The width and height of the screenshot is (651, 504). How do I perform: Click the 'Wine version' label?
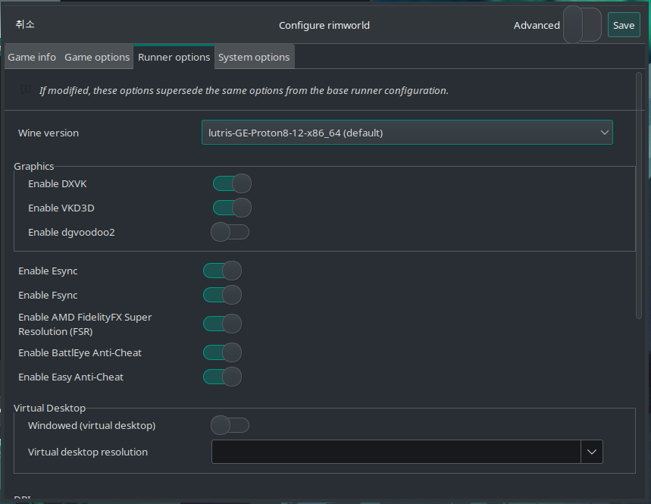(49, 133)
